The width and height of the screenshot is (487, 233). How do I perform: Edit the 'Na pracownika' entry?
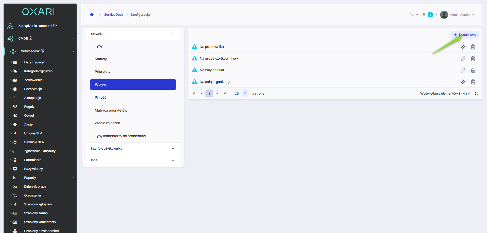pyautogui.click(x=463, y=47)
